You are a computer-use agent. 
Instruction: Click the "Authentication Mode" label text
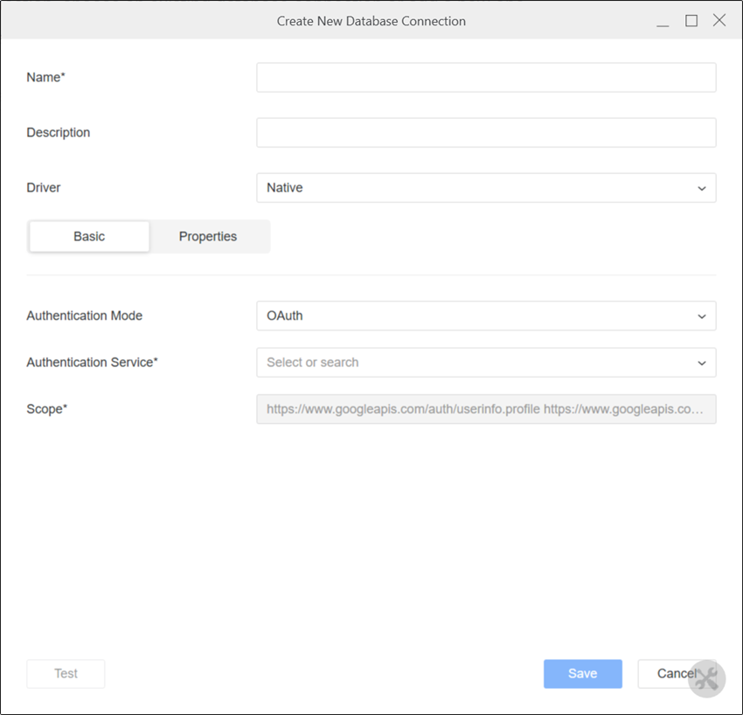[x=85, y=316]
